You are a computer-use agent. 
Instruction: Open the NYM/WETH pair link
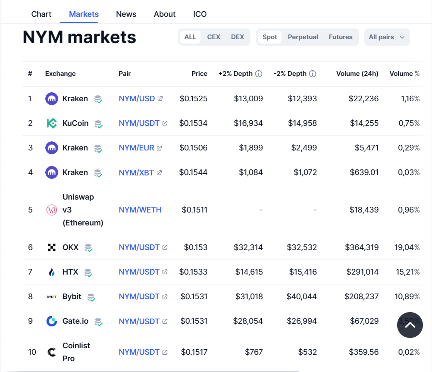tap(140, 210)
